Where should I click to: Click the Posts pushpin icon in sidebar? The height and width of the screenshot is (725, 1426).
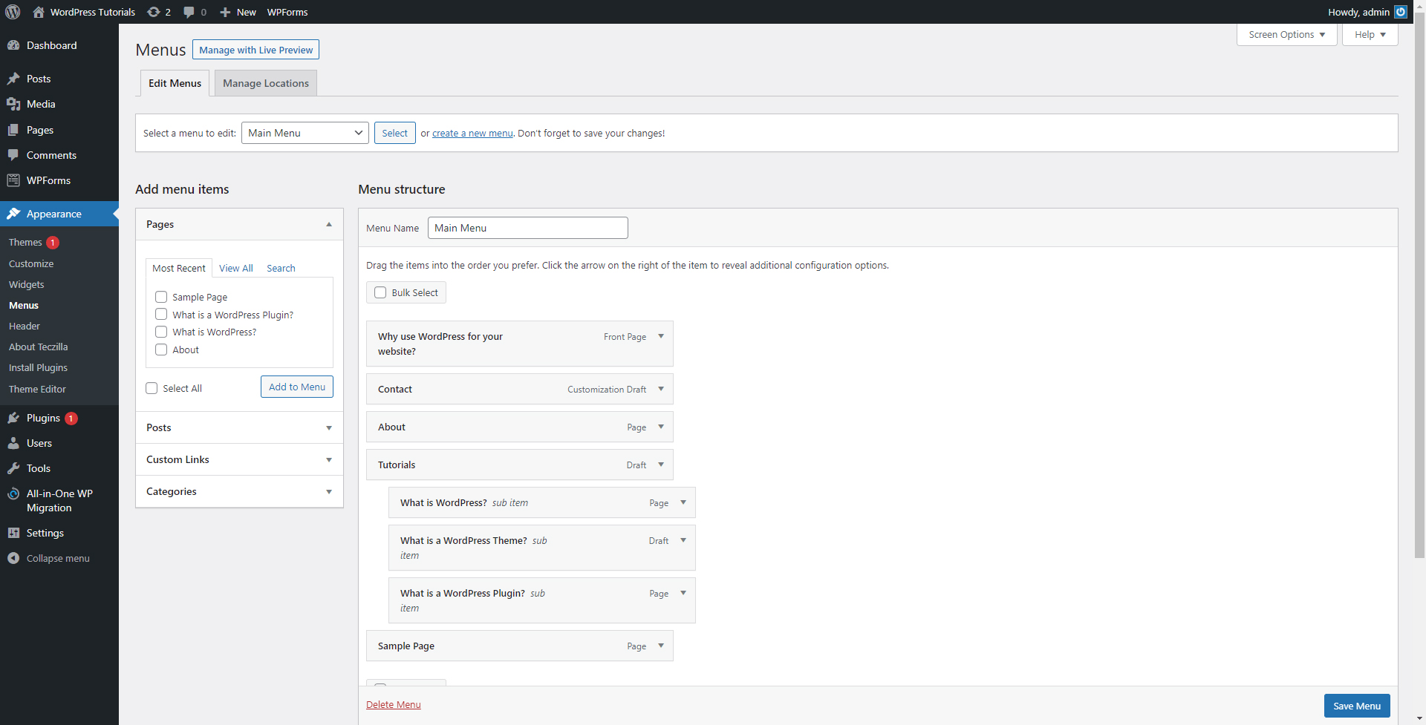point(13,79)
